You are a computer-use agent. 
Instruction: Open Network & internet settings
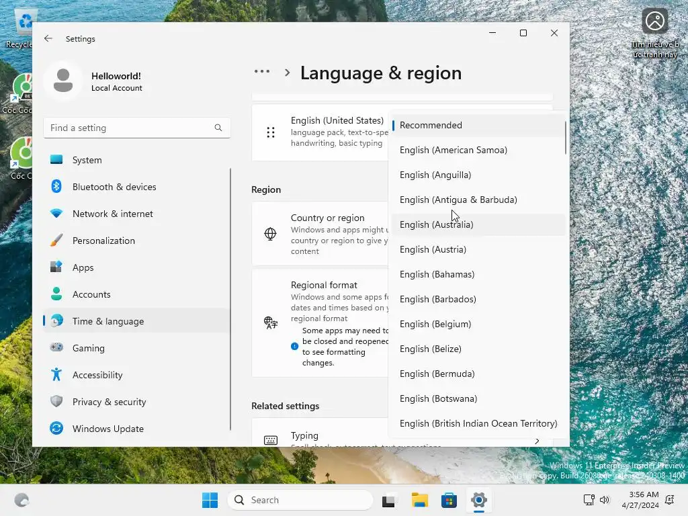136,214
